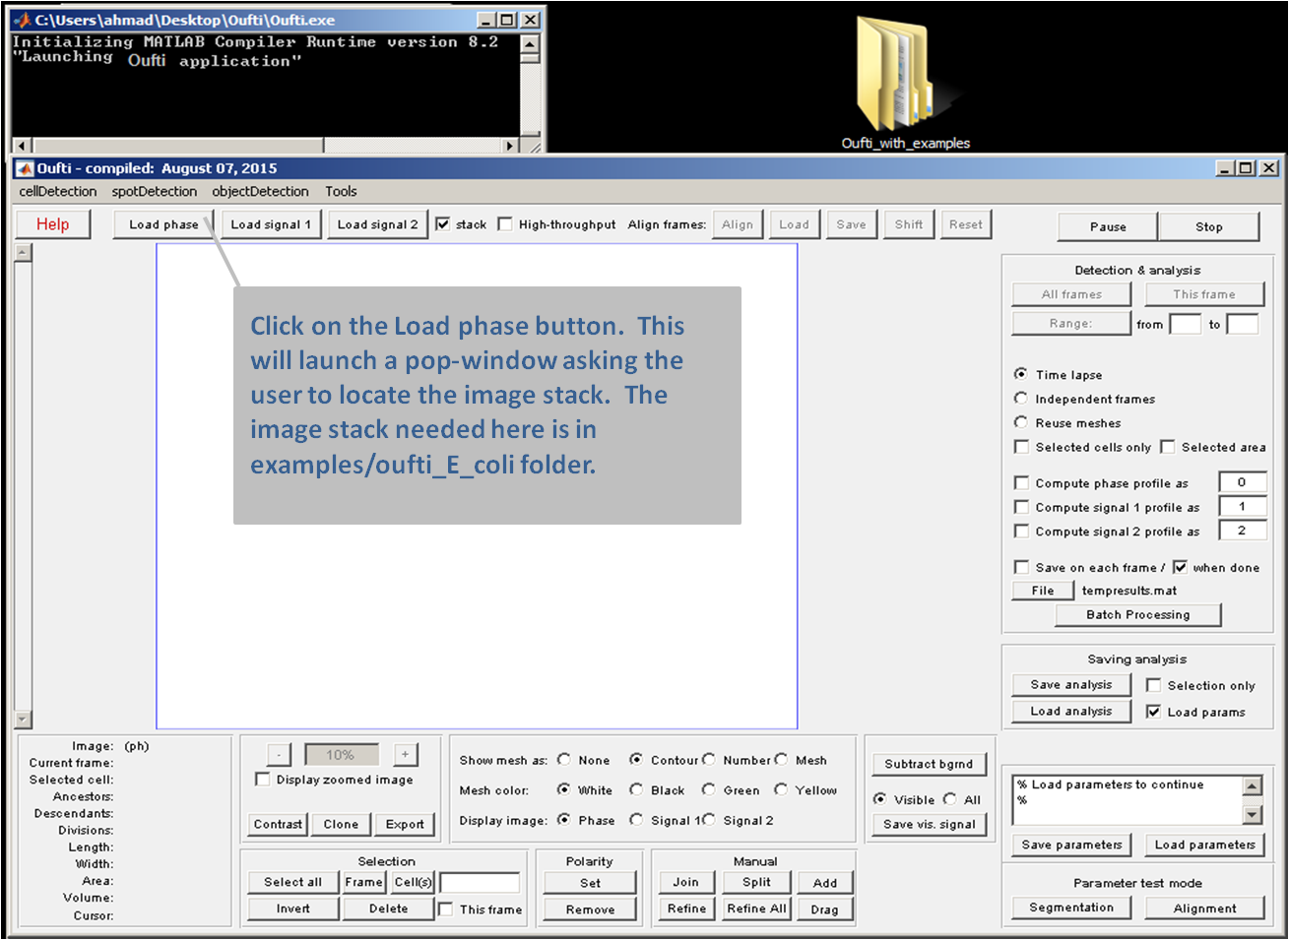The width and height of the screenshot is (1289, 940).
Task: Click the Load signal 1 button
Action: coord(271,224)
